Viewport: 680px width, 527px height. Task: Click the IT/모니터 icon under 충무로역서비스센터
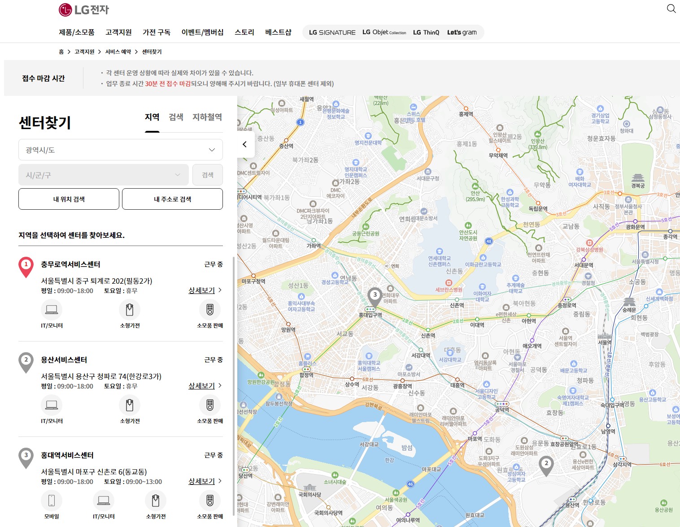[x=52, y=309]
